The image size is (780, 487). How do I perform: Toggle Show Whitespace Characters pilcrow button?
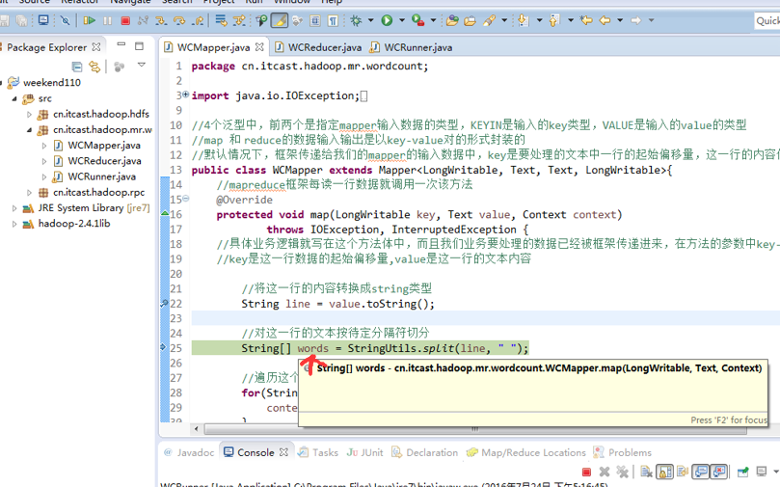[x=333, y=20]
